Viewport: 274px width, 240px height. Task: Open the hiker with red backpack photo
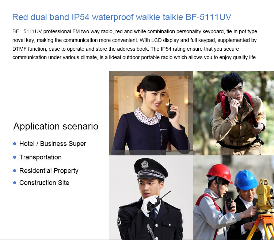click(x=234, y=113)
